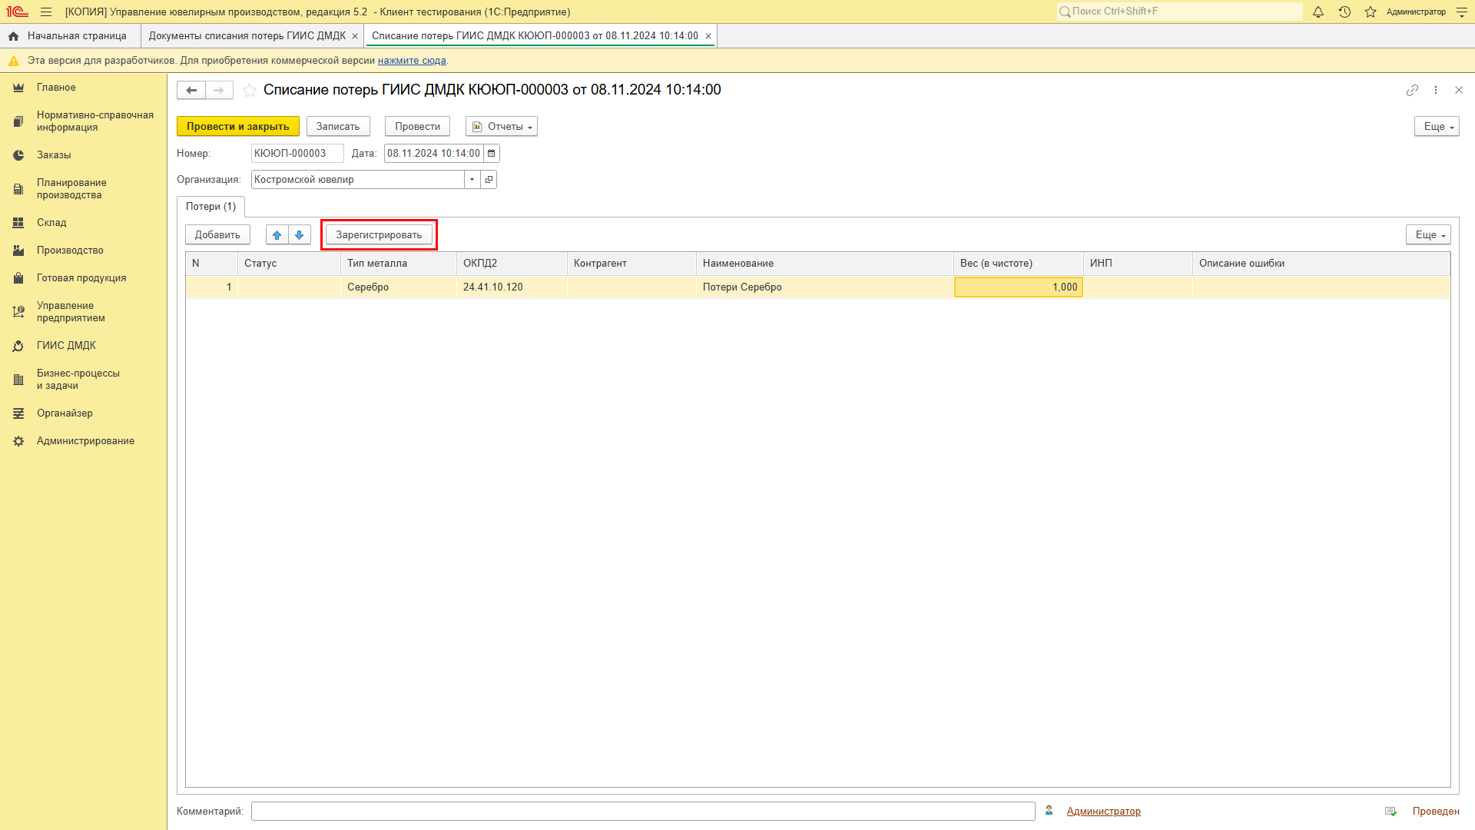This screenshot has width=1475, height=830.
Task: Click Контрагент column header
Action: (x=631, y=264)
